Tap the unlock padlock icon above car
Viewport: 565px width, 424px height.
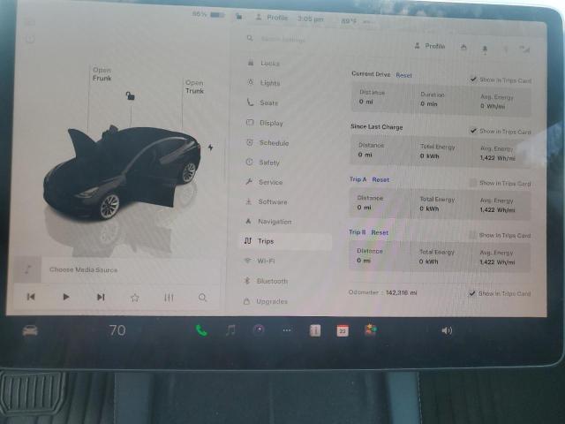pyautogui.click(x=130, y=95)
